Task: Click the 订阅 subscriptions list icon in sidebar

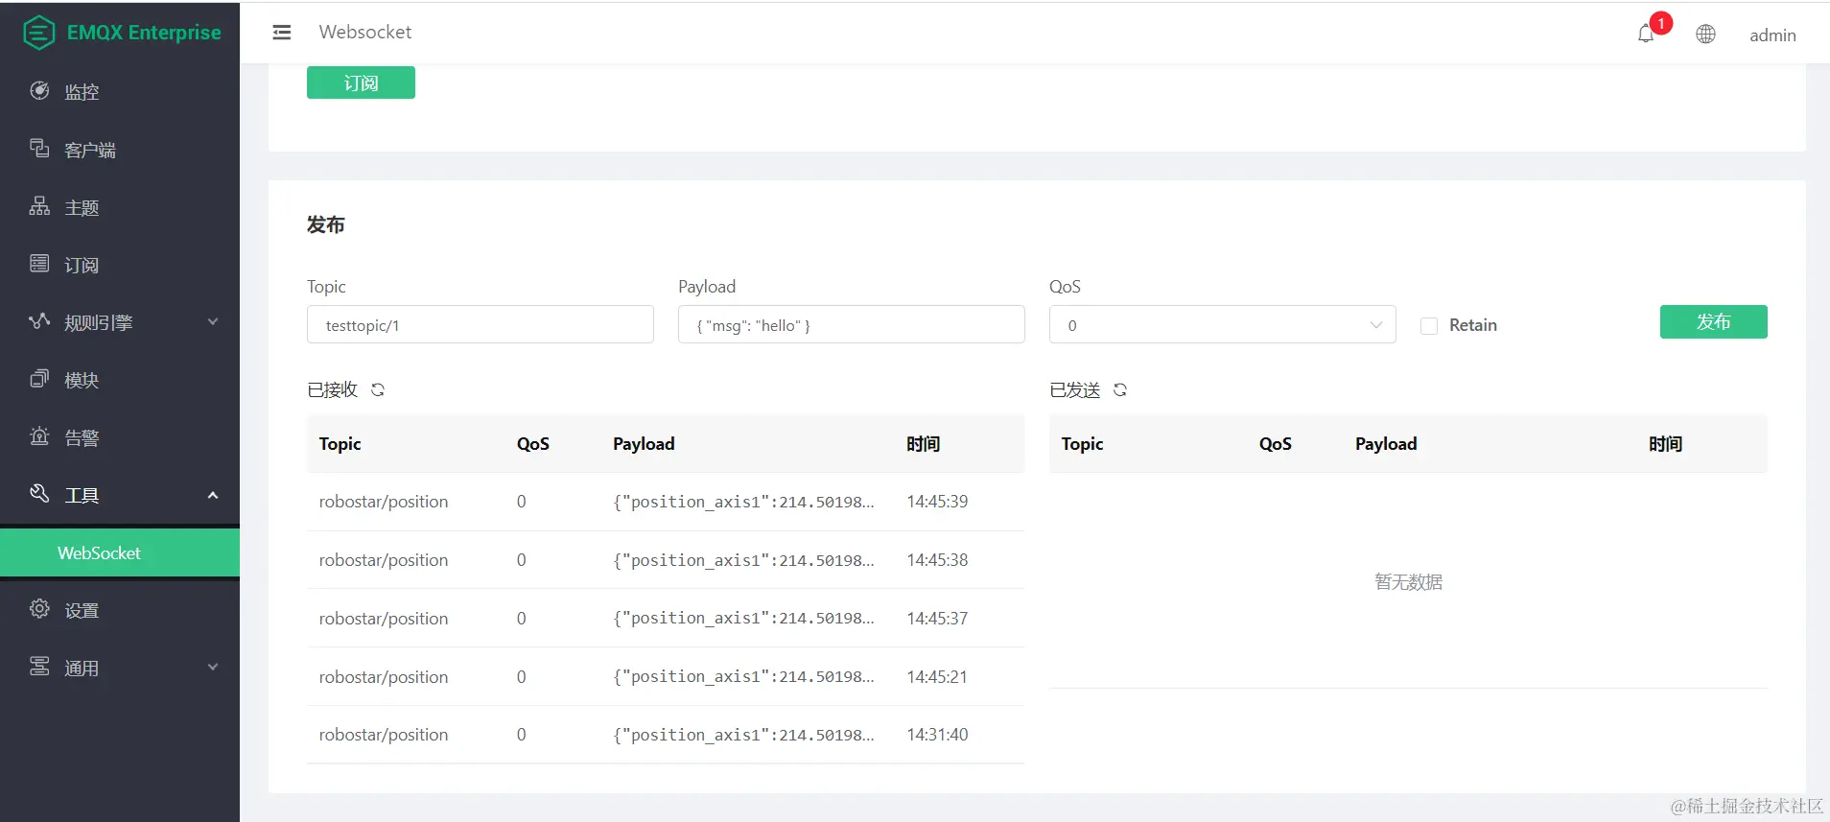Action: pyautogui.click(x=39, y=263)
